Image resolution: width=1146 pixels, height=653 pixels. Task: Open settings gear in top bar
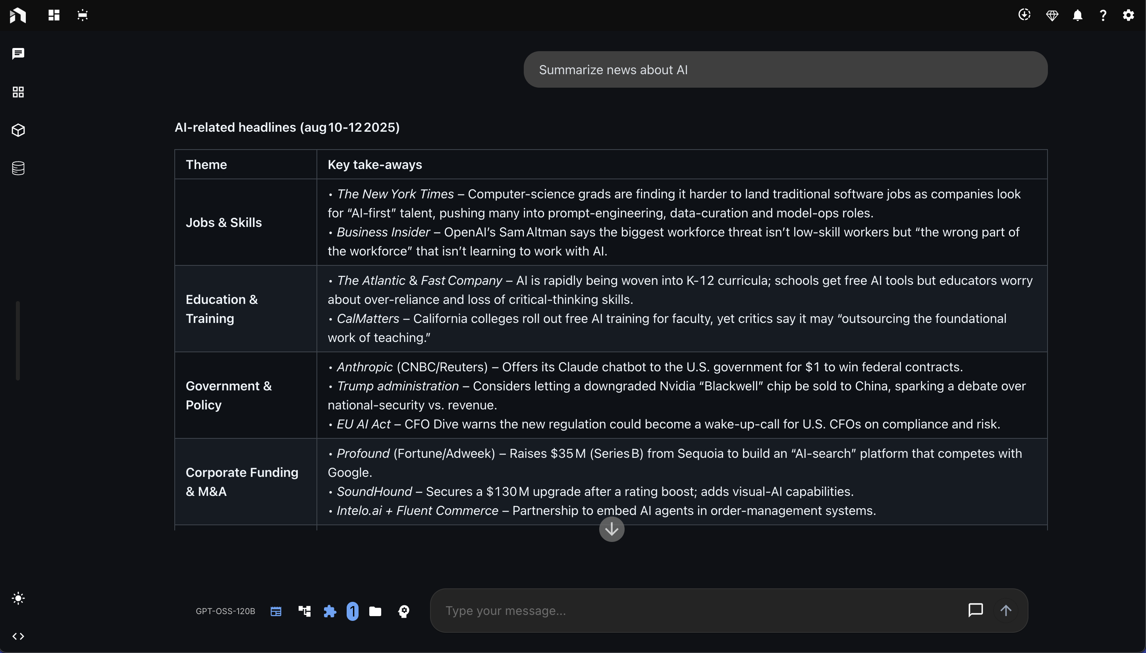pyautogui.click(x=1128, y=15)
